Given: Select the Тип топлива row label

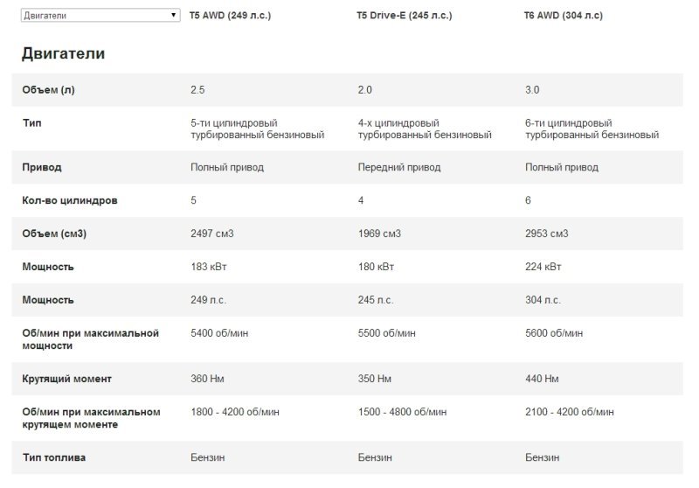Looking at the screenshot, I should pos(53,457).
